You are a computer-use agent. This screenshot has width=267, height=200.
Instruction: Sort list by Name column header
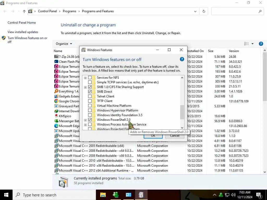point(58,51)
